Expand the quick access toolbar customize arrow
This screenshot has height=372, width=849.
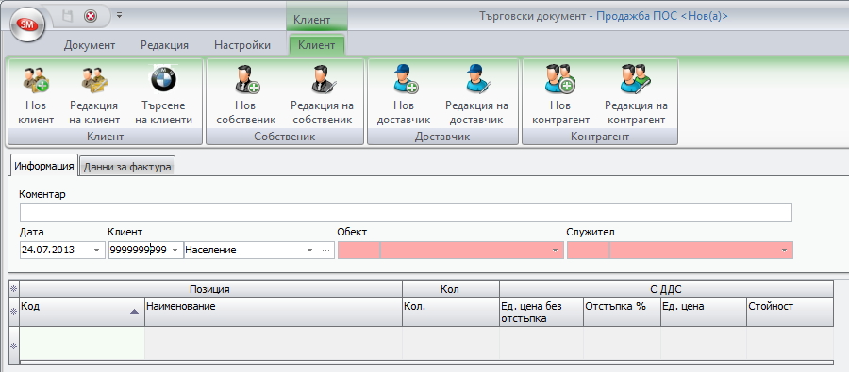[119, 16]
